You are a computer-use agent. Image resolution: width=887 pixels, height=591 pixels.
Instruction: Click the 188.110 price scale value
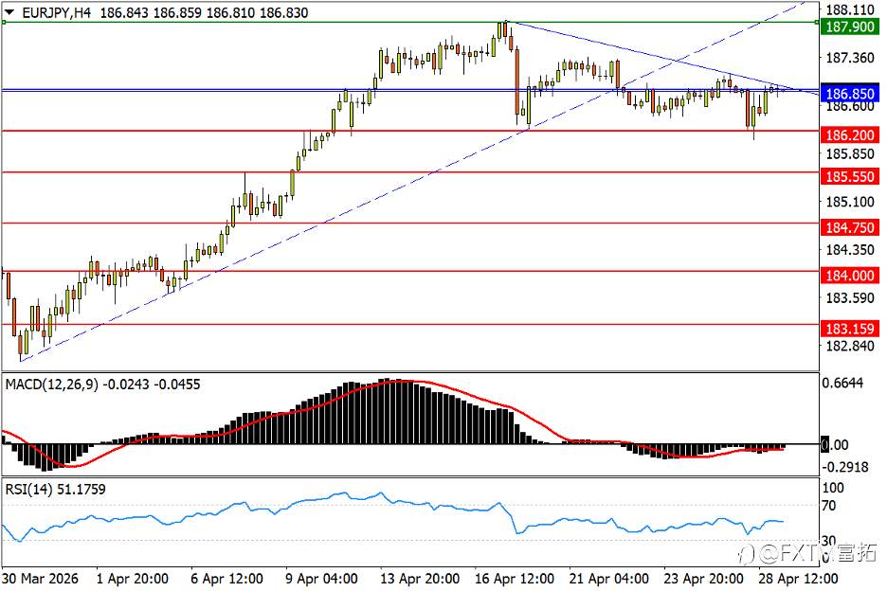[850, 9]
